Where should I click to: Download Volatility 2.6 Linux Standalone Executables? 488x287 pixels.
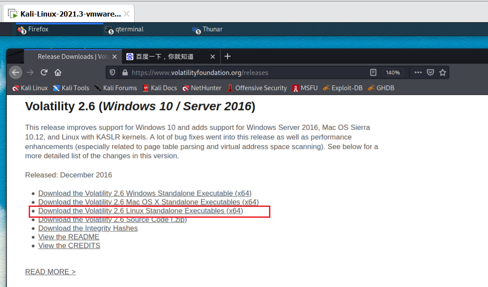(x=141, y=211)
